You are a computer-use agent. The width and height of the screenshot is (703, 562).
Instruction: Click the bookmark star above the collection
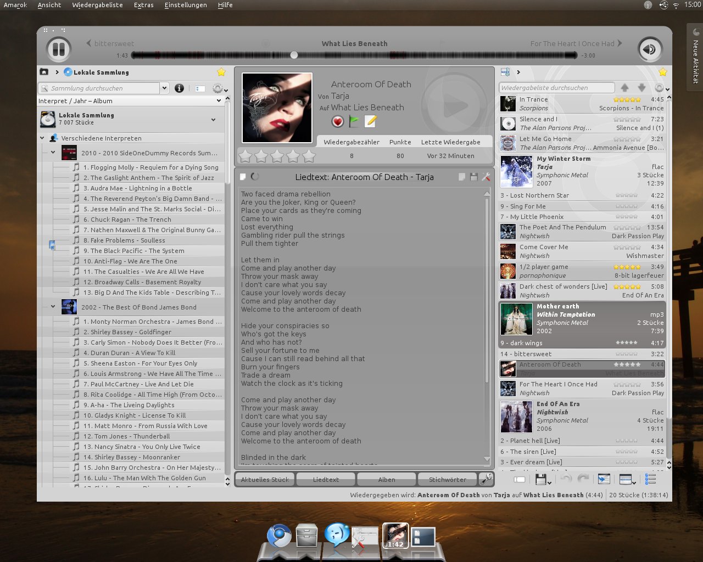tap(221, 72)
